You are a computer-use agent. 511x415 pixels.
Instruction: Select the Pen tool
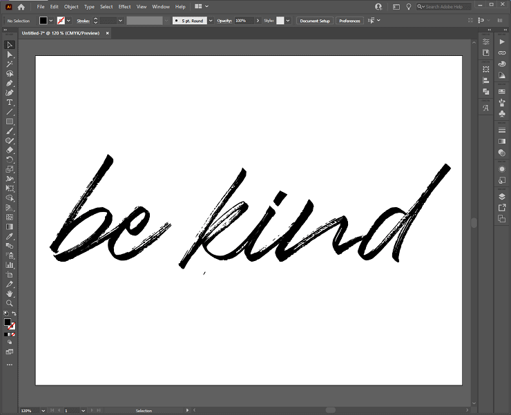(10, 83)
